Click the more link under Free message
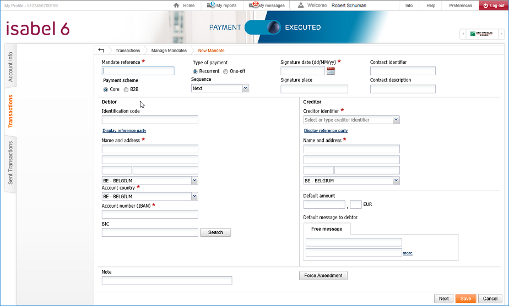This screenshot has height=306, width=509. click(x=408, y=253)
